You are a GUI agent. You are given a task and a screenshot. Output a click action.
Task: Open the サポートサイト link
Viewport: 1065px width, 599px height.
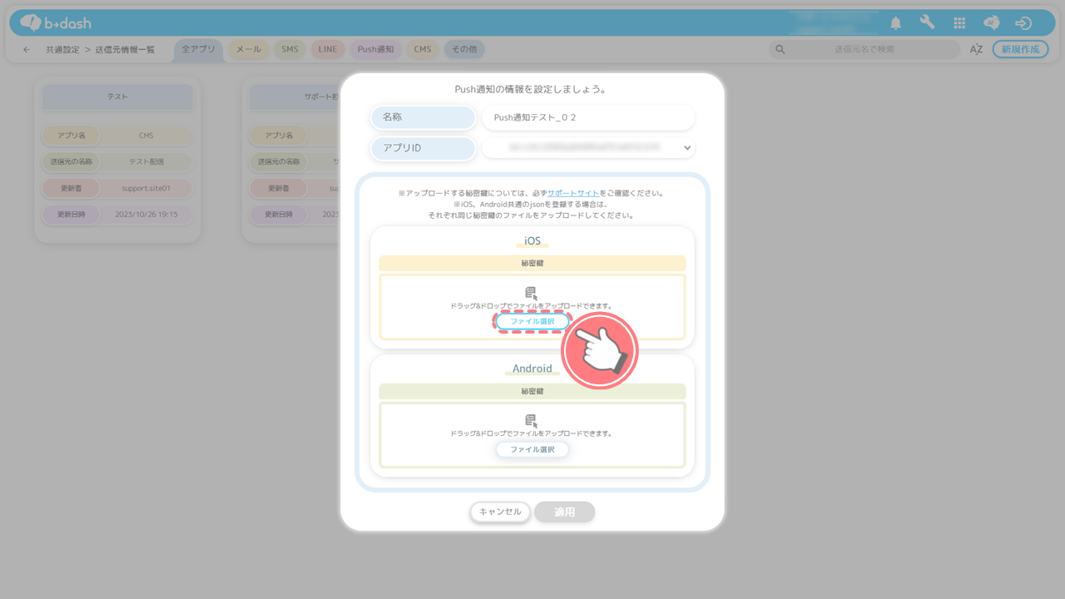[x=572, y=193]
